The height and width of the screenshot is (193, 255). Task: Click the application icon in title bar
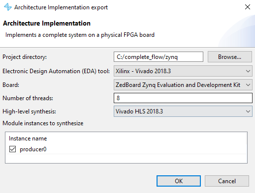point(8,7)
